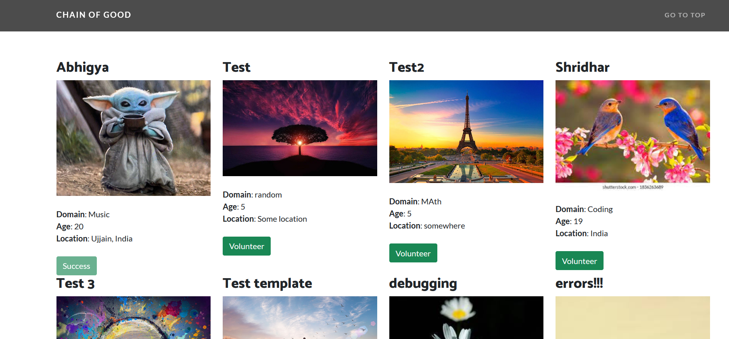729x339 pixels.
Task: Click the Domain: random text
Action: click(252, 195)
